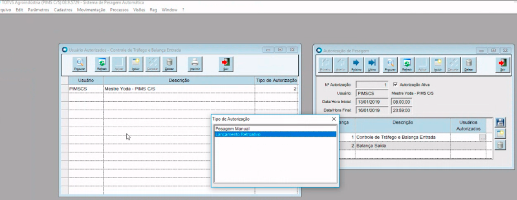This screenshot has width=517, height=200.
Task: Click Anterior in Autorização de Pesagem
Action: (341, 65)
